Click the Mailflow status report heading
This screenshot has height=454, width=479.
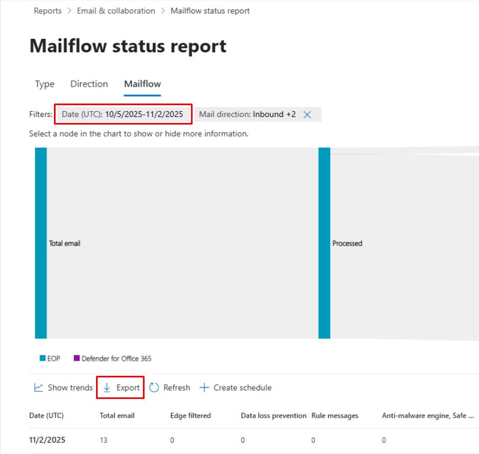click(128, 46)
